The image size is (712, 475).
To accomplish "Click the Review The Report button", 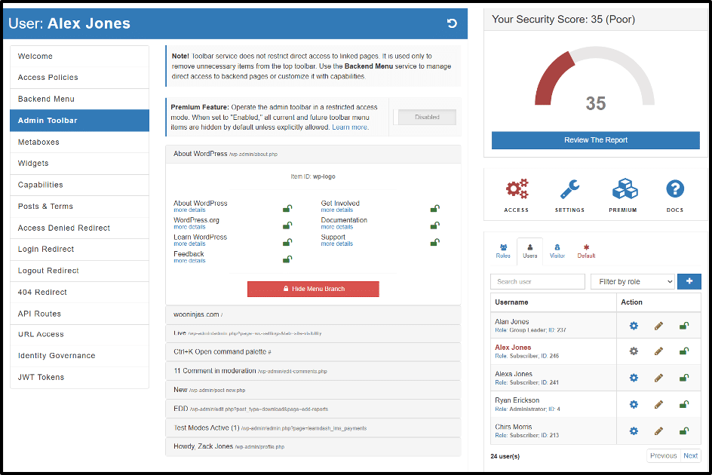I will pyautogui.click(x=595, y=140).
